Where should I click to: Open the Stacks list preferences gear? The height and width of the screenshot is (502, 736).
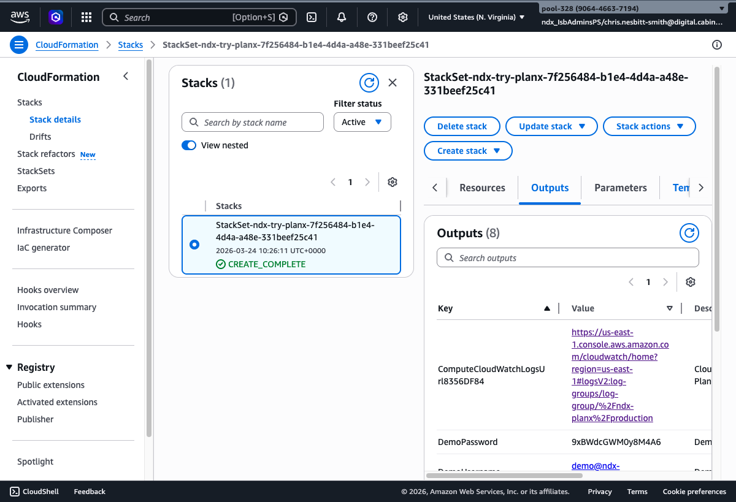click(x=392, y=182)
